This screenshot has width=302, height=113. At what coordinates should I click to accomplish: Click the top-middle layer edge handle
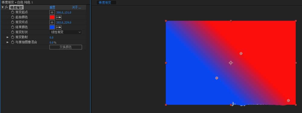click(231, 21)
